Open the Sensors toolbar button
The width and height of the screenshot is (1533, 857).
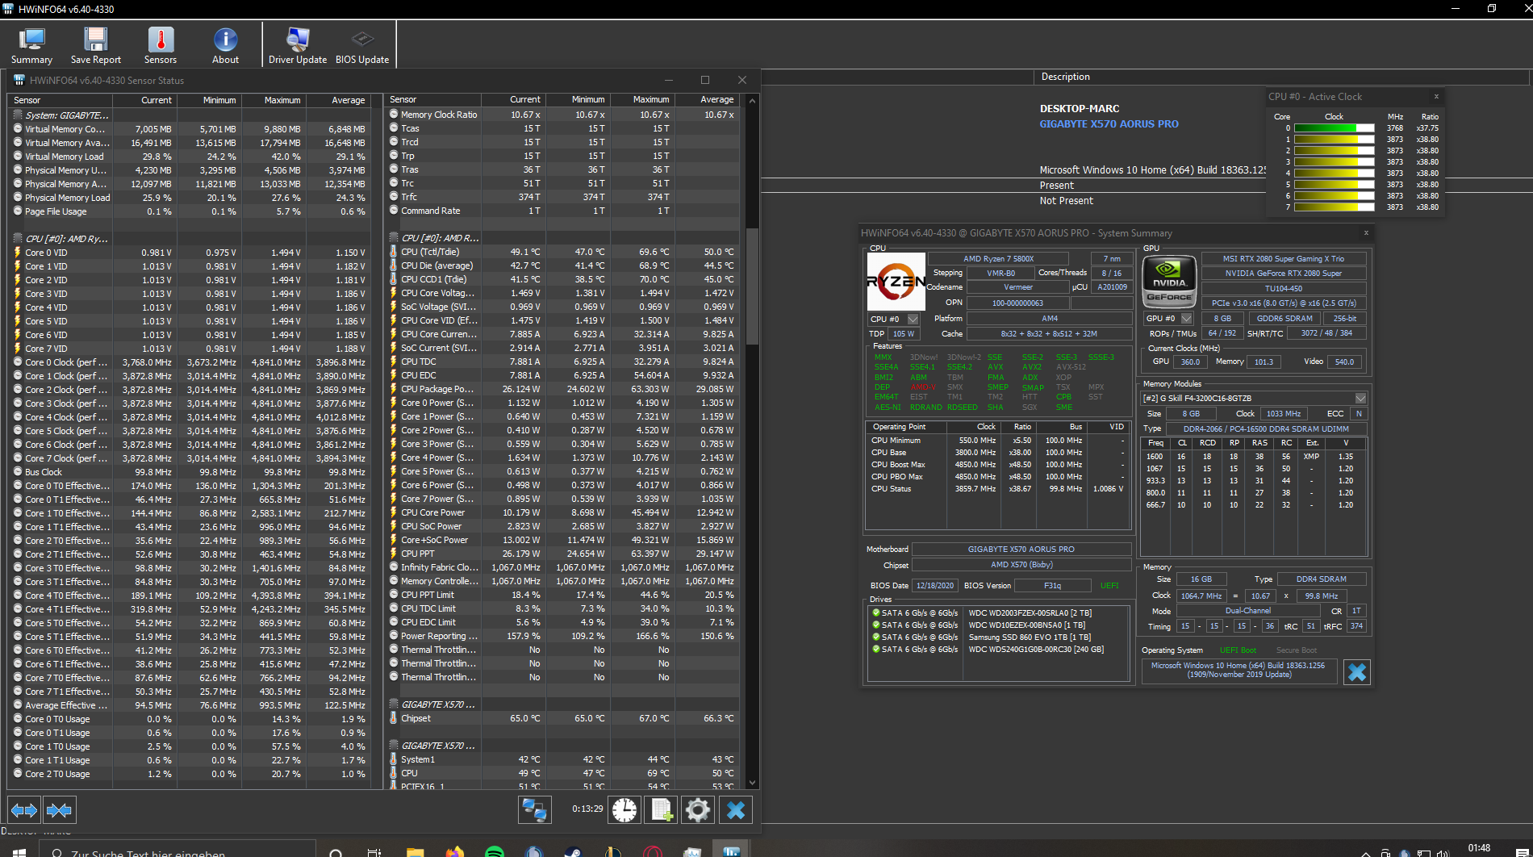(x=161, y=46)
